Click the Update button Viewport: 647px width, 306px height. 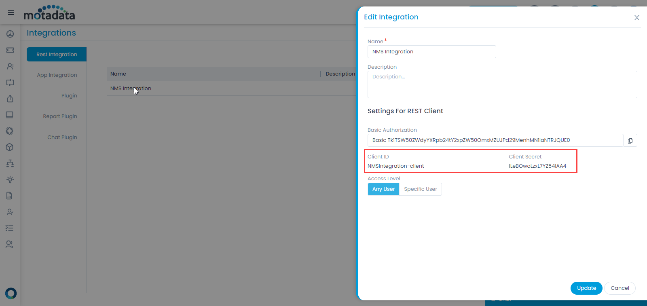pyautogui.click(x=586, y=288)
